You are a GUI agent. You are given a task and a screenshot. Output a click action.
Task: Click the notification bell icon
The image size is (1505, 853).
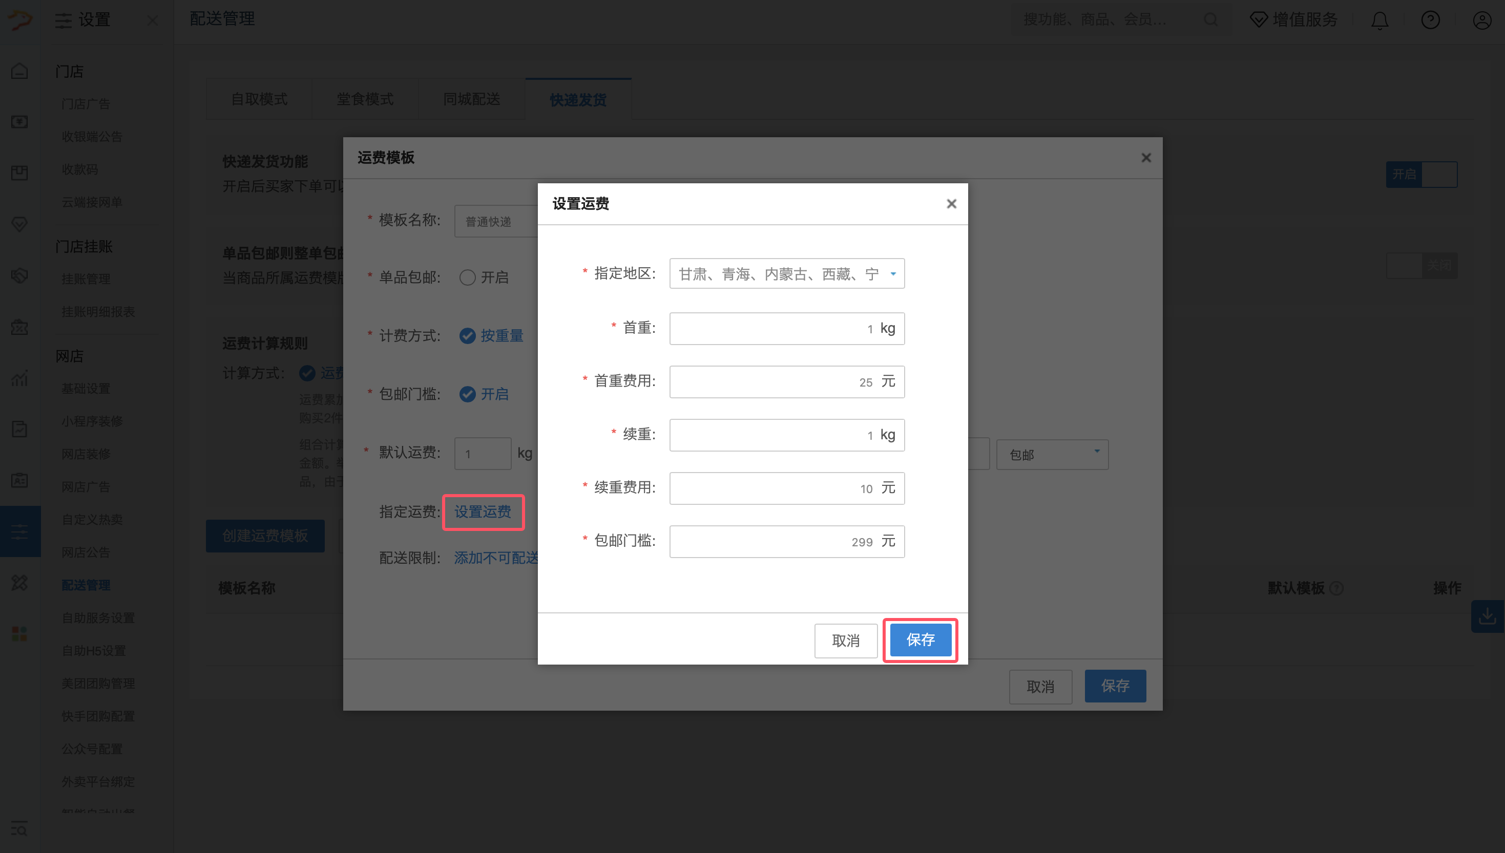coord(1379,21)
